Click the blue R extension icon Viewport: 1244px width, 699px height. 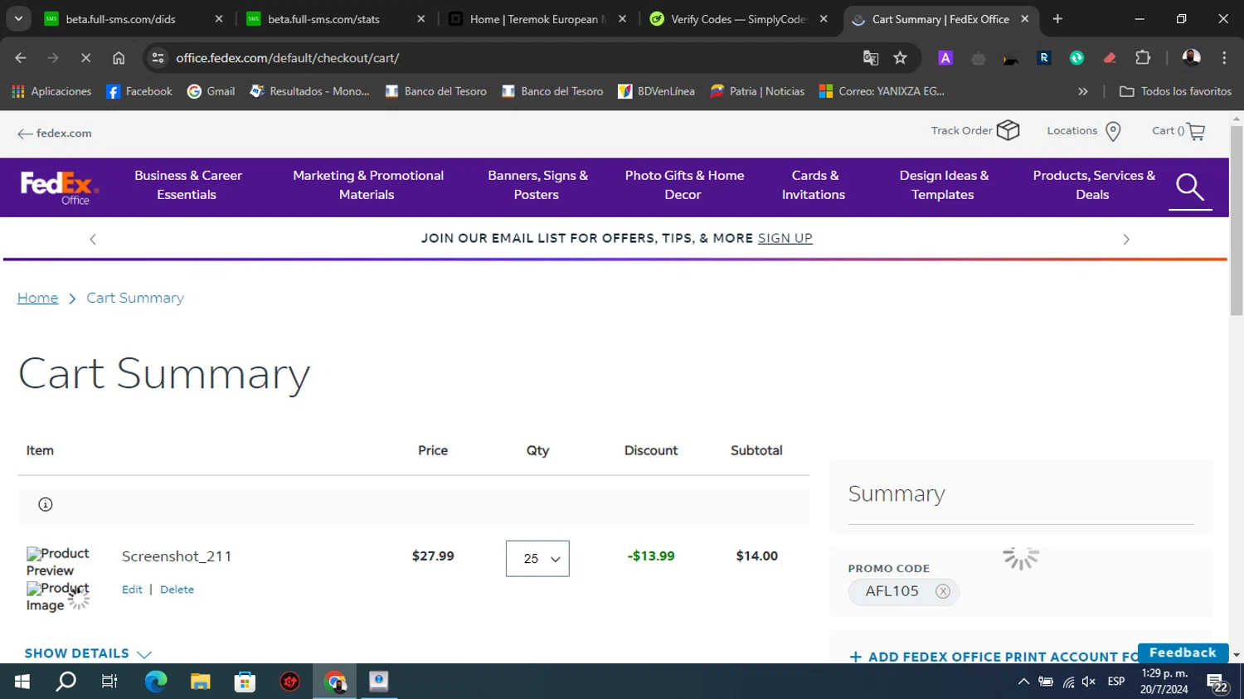[x=1044, y=58]
